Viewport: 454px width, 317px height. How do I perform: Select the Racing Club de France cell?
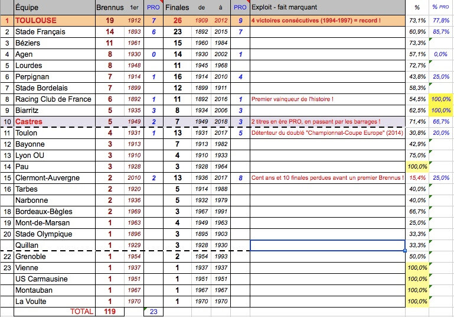[54, 99]
